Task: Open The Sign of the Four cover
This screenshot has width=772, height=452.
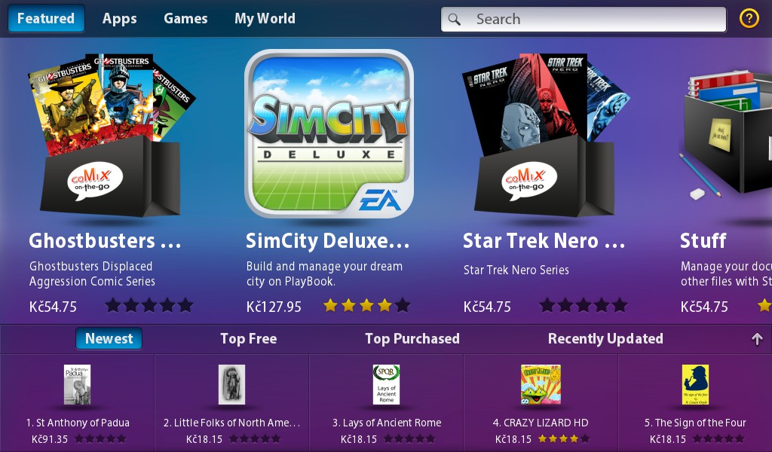Action: 695,385
